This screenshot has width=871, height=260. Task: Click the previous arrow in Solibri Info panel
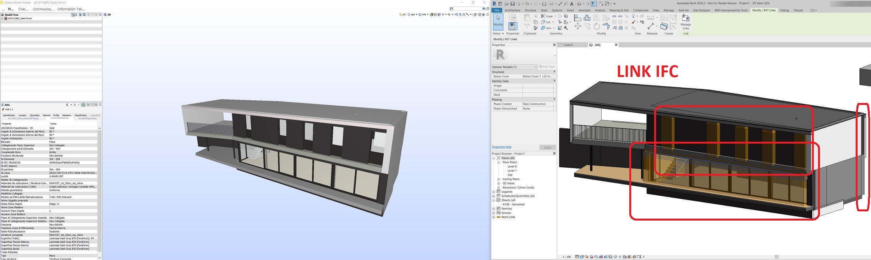[x=67, y=105]
